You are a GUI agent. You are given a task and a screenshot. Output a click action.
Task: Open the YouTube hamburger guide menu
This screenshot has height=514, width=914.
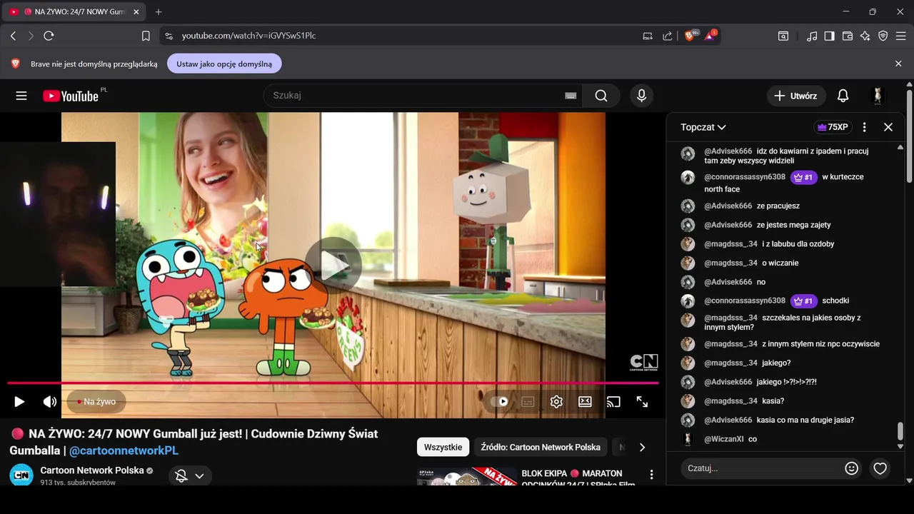[21, 96]
